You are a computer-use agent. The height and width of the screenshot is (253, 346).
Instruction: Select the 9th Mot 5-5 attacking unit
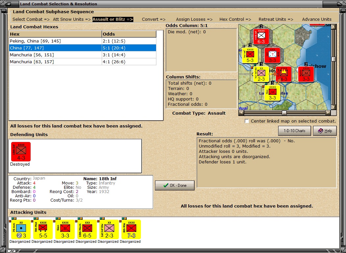(43, 230)
